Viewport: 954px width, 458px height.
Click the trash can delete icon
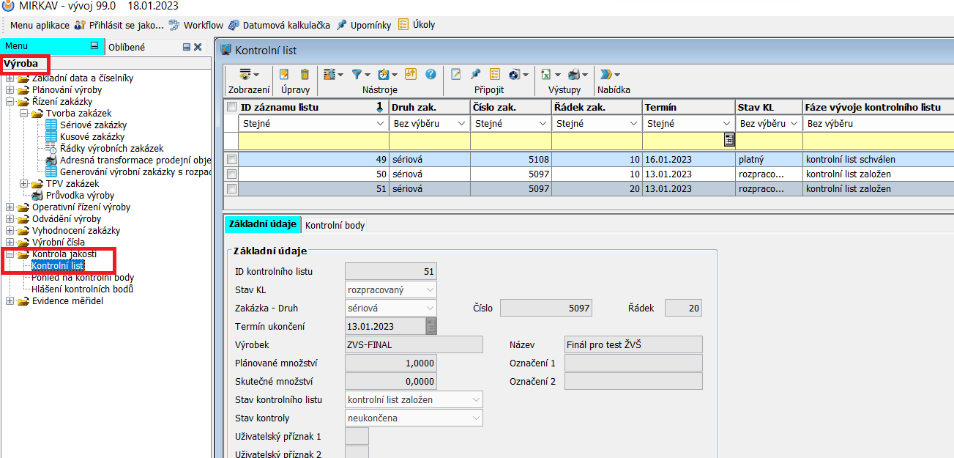[305, 74]
